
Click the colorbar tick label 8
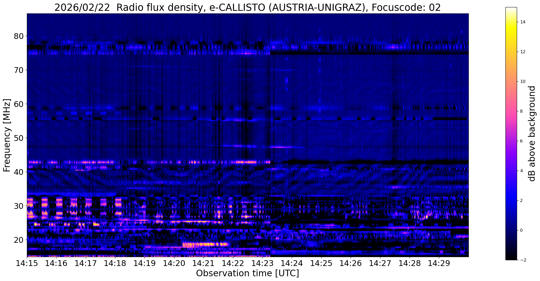[x=521, y=111]
